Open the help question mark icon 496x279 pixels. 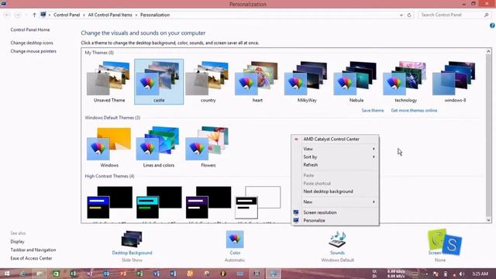pos(492,26)
